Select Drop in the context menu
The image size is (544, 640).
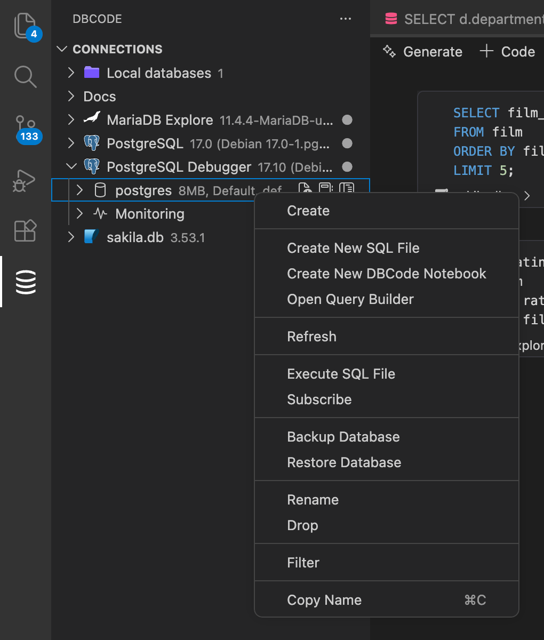point(387,525)
